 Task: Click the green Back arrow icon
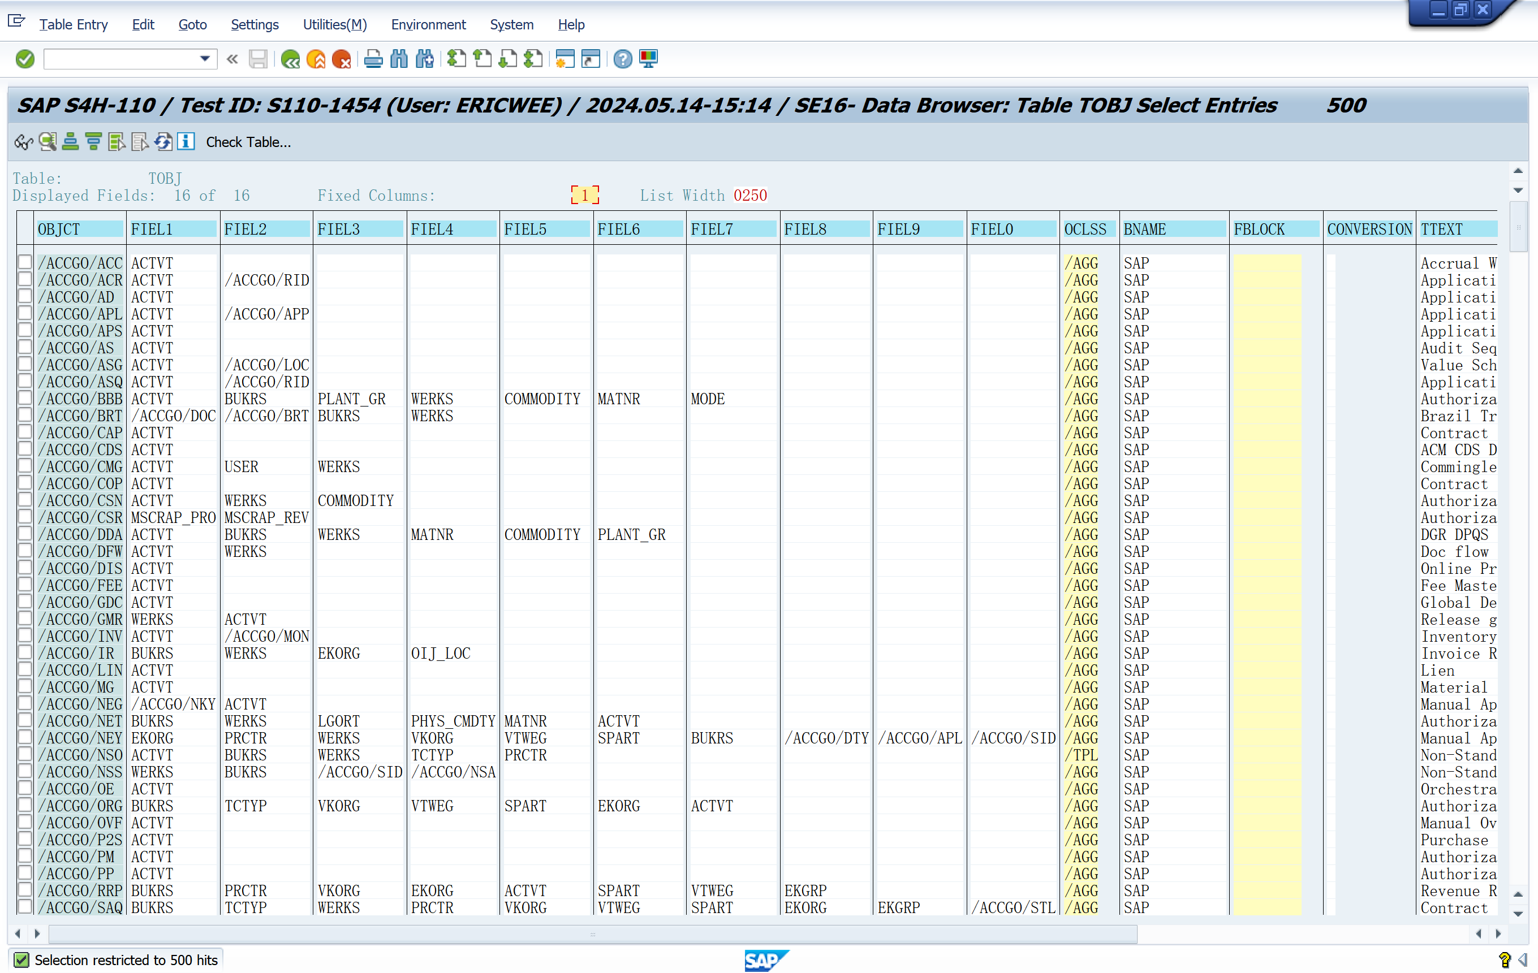pos(290,59)
